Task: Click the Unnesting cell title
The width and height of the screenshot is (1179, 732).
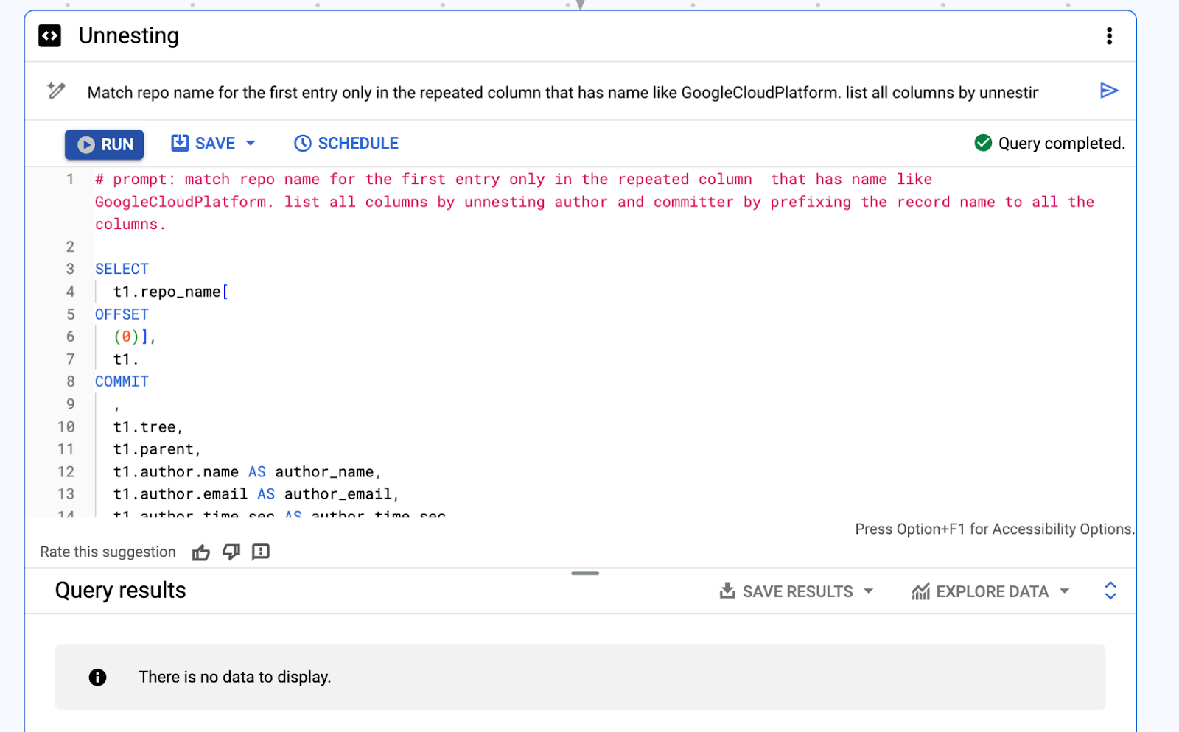Action: pos(129,35)
